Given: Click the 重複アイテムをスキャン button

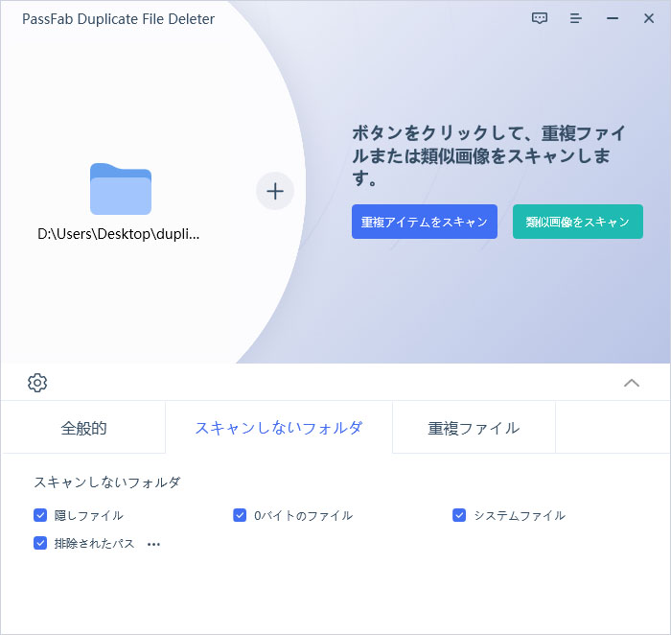Looking at the screenshot, I should tap(425, 222).
